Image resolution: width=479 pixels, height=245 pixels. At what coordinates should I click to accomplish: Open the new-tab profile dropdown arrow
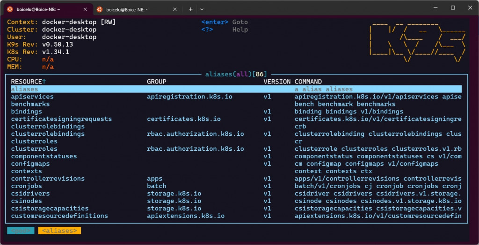coord(202,9)
